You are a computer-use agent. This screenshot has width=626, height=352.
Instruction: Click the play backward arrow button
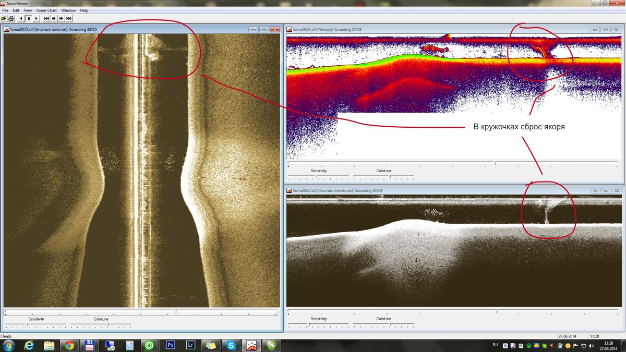(21, 18)
